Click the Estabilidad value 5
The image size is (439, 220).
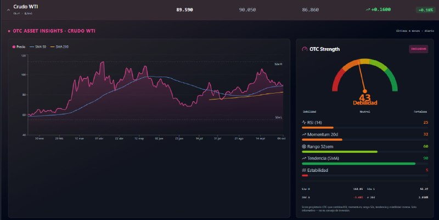click(x=427, y=170)
